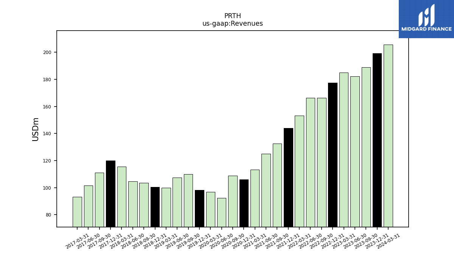Click the 2022-12-31 x-axis date label
454x255 pixels.
(333, 241)
